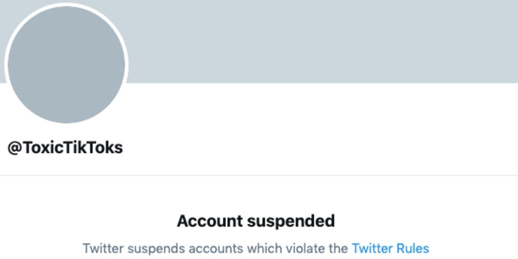Click the "TikToks" part of the handle
Image resolution: width=518 pixels, height=259 pixels.
pyautogui.click(x=93, y=148)
